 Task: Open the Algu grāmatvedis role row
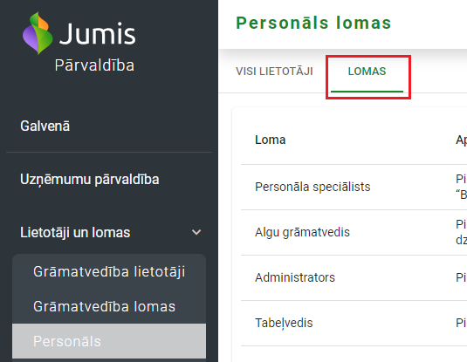(354, 232)
